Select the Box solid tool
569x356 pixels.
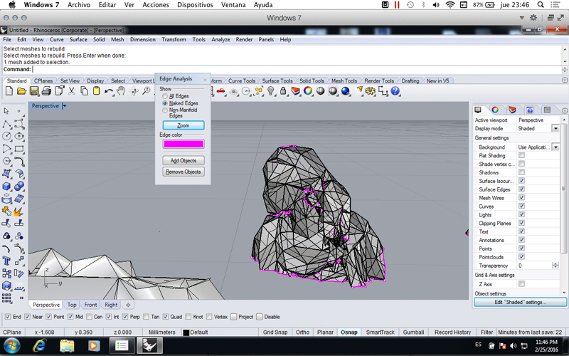6,186
